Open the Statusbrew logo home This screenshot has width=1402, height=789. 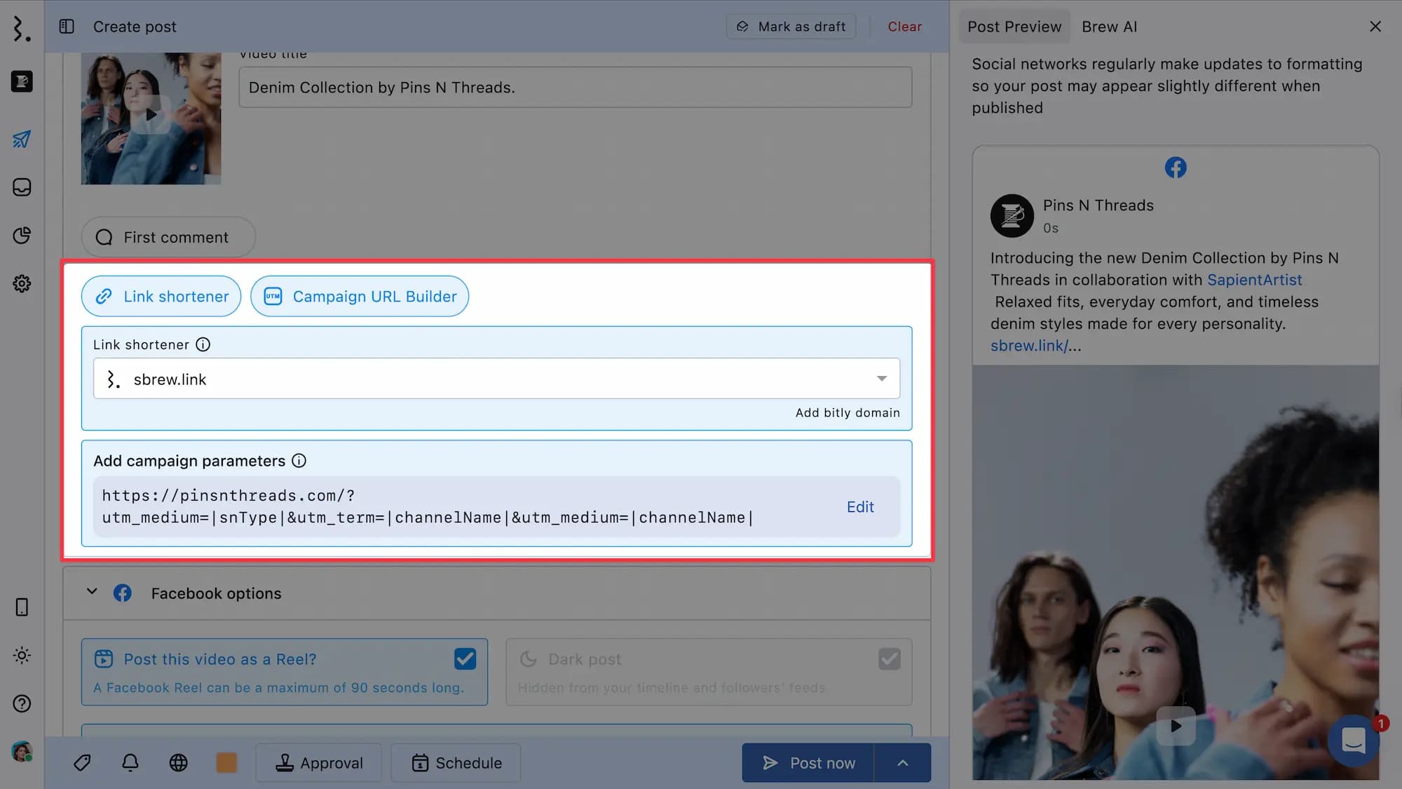coord(22,28)
